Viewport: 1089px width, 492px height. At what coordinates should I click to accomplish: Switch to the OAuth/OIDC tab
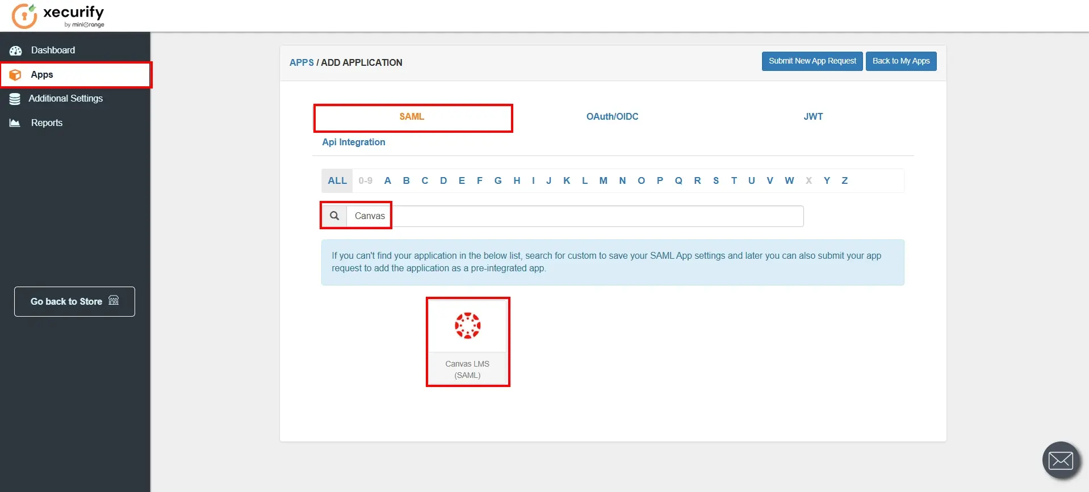[x=612, y=116]
